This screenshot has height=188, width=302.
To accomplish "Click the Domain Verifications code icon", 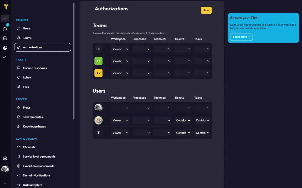I will pyautogui.click(x=19, y=175).
